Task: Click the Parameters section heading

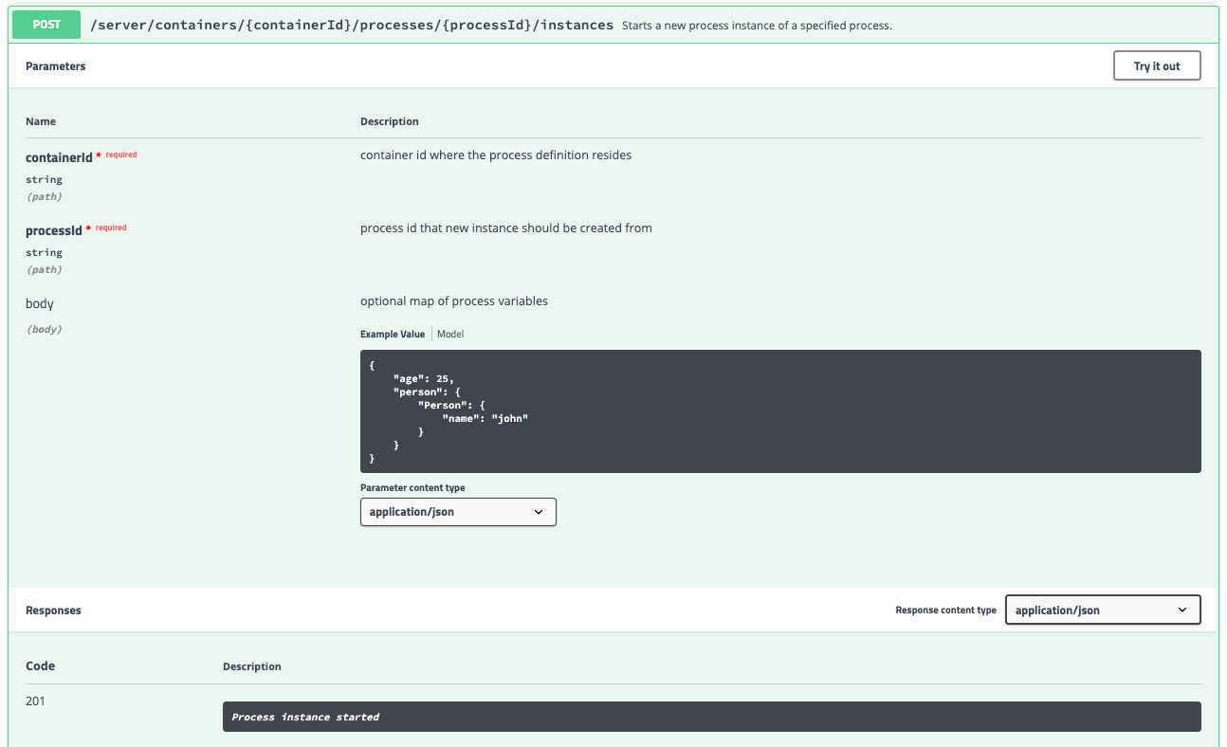Action: pos(56,66)
